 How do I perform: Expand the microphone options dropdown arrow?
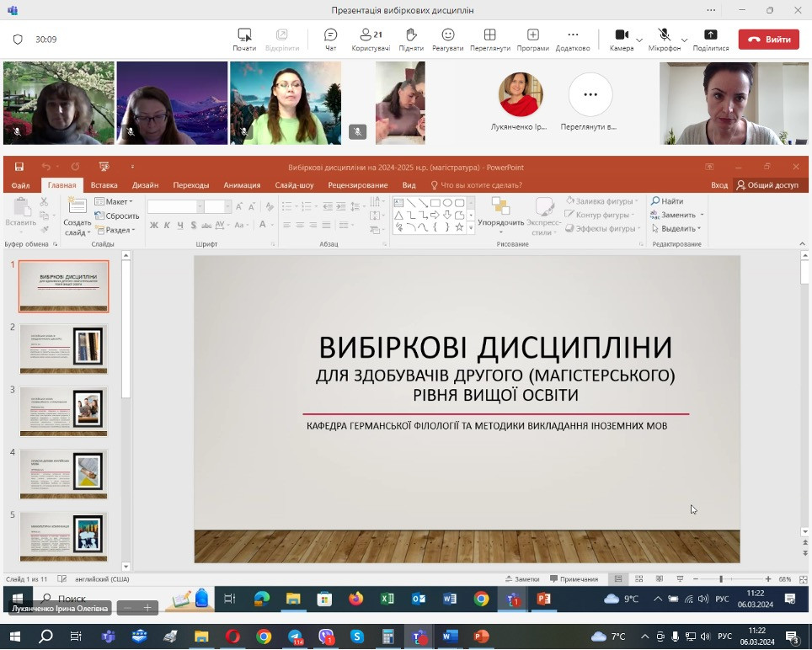[684, 40]
